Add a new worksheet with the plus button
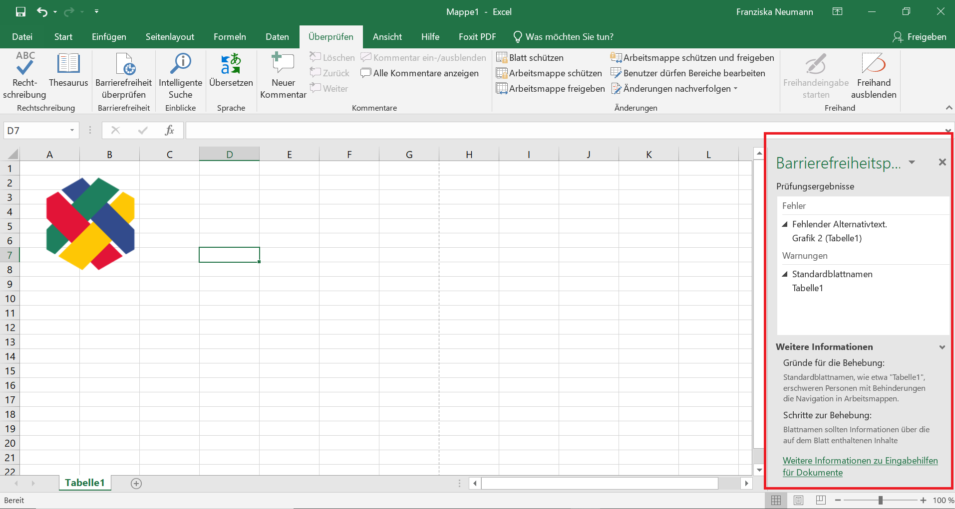Image resolution: width=955 pixels, height=509 pixels. (x=135, y=483)
